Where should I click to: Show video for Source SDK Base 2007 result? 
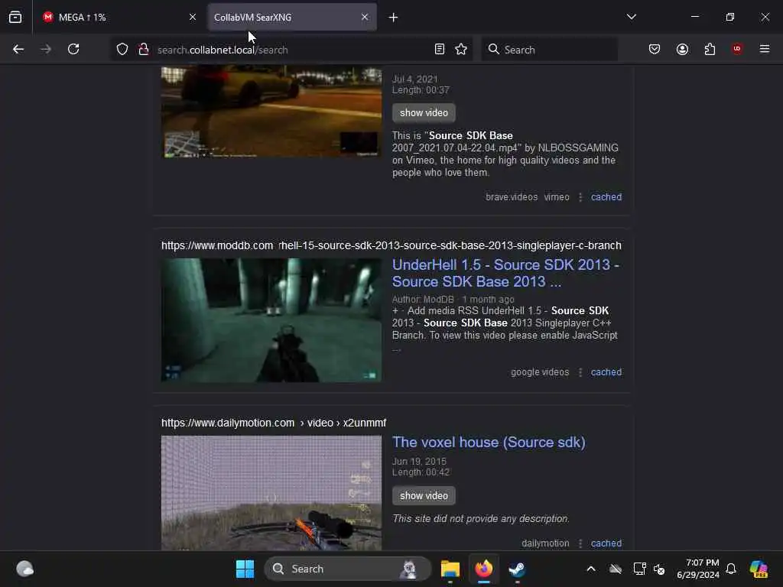point(424,113)
